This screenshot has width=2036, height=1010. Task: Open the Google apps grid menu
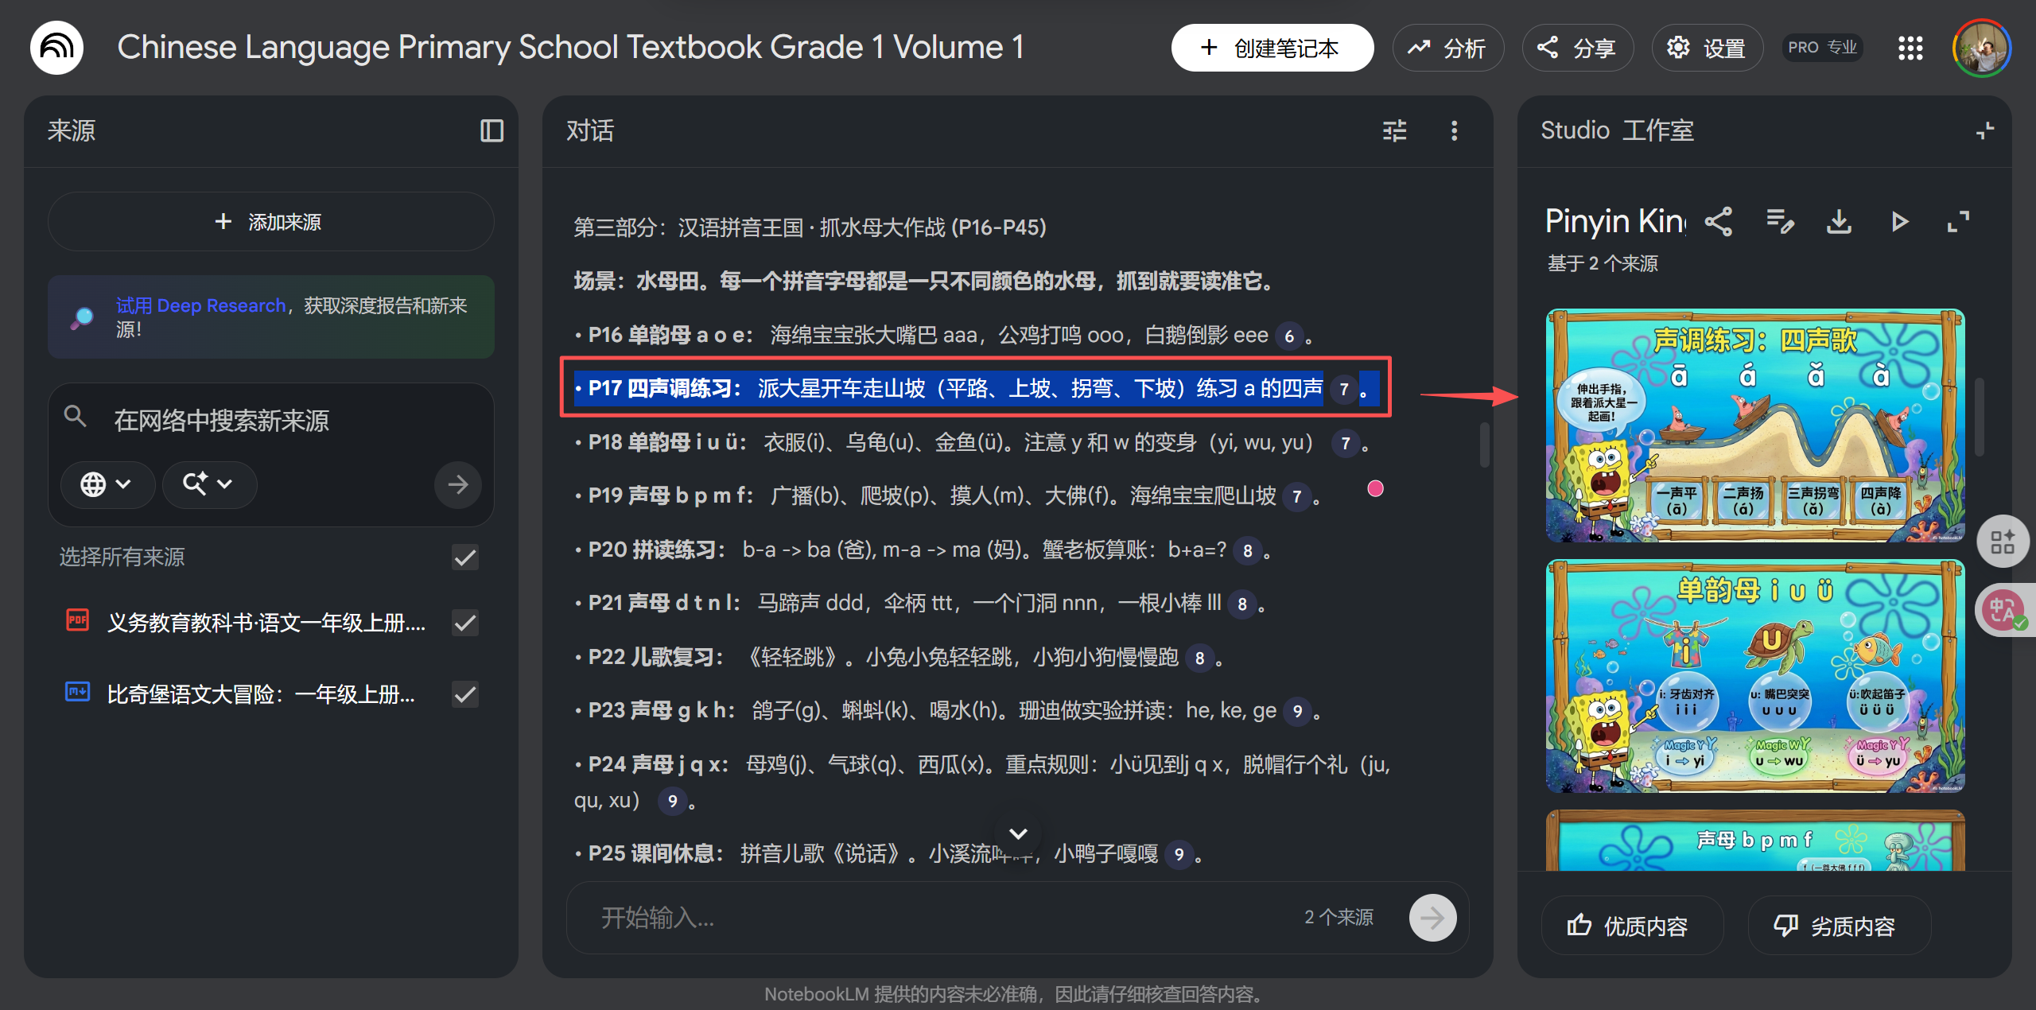coord(1910,48)
